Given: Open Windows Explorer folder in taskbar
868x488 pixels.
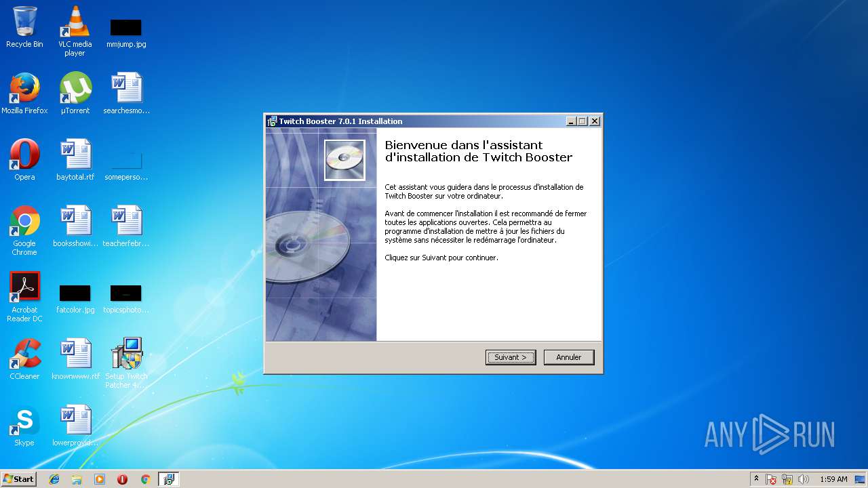Looking at the screenshot, I should [x=77, y=479].
